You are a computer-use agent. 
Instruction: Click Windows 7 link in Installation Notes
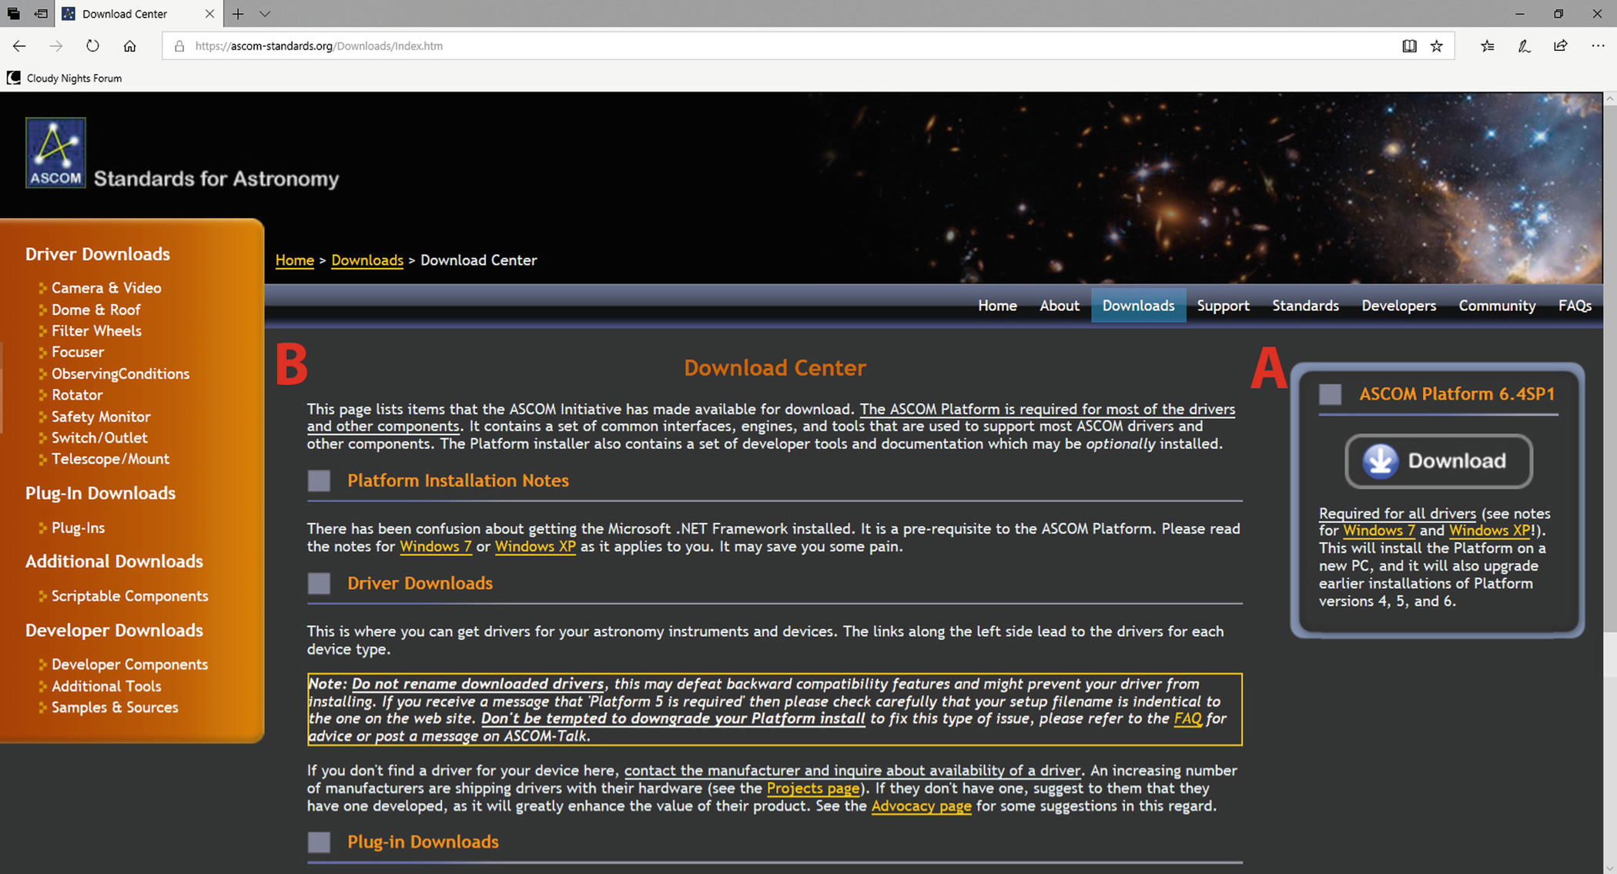click(x=435, y=547)
